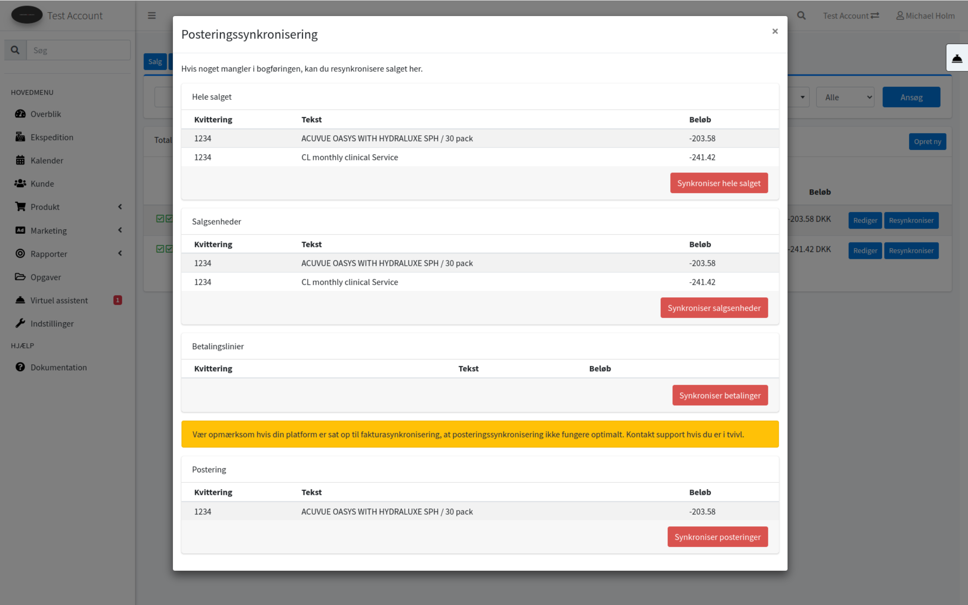Open the Kalender calendar icon
968x605 pixels.
(x=20, y=160)
